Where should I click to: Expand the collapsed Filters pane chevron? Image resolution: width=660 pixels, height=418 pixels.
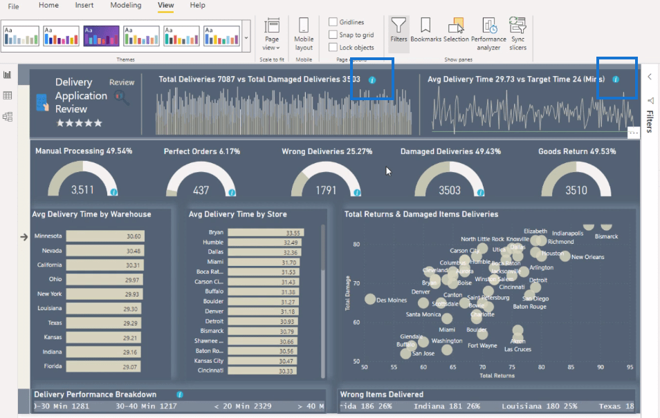[x=650, y=77]
